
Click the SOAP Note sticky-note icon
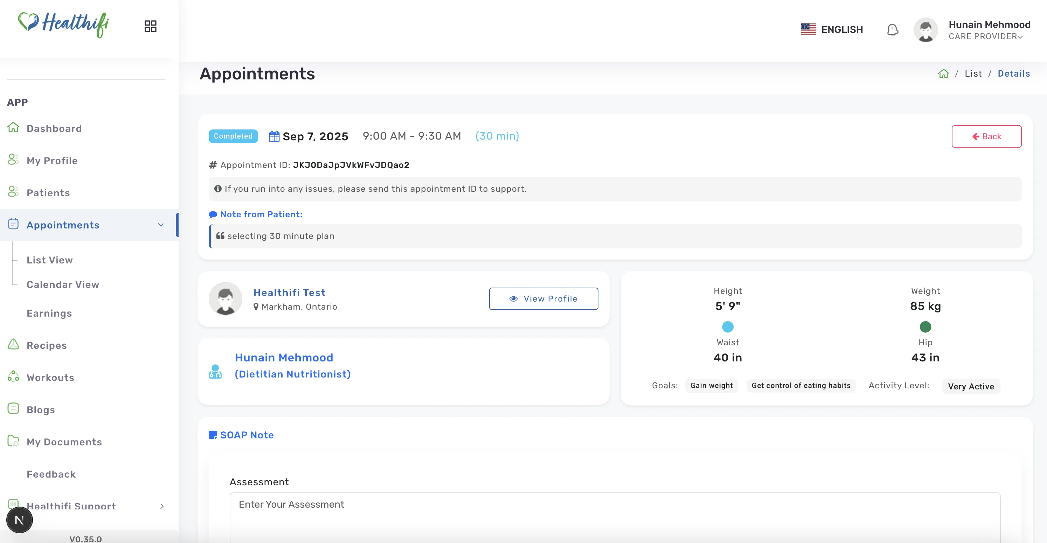[x=213, y=435]
